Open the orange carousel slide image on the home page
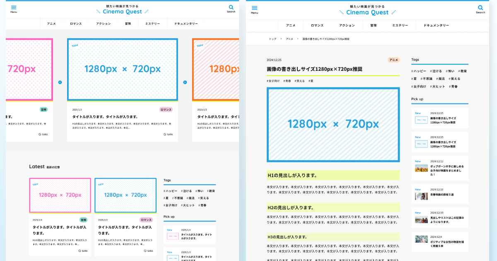 pos(216,70)
